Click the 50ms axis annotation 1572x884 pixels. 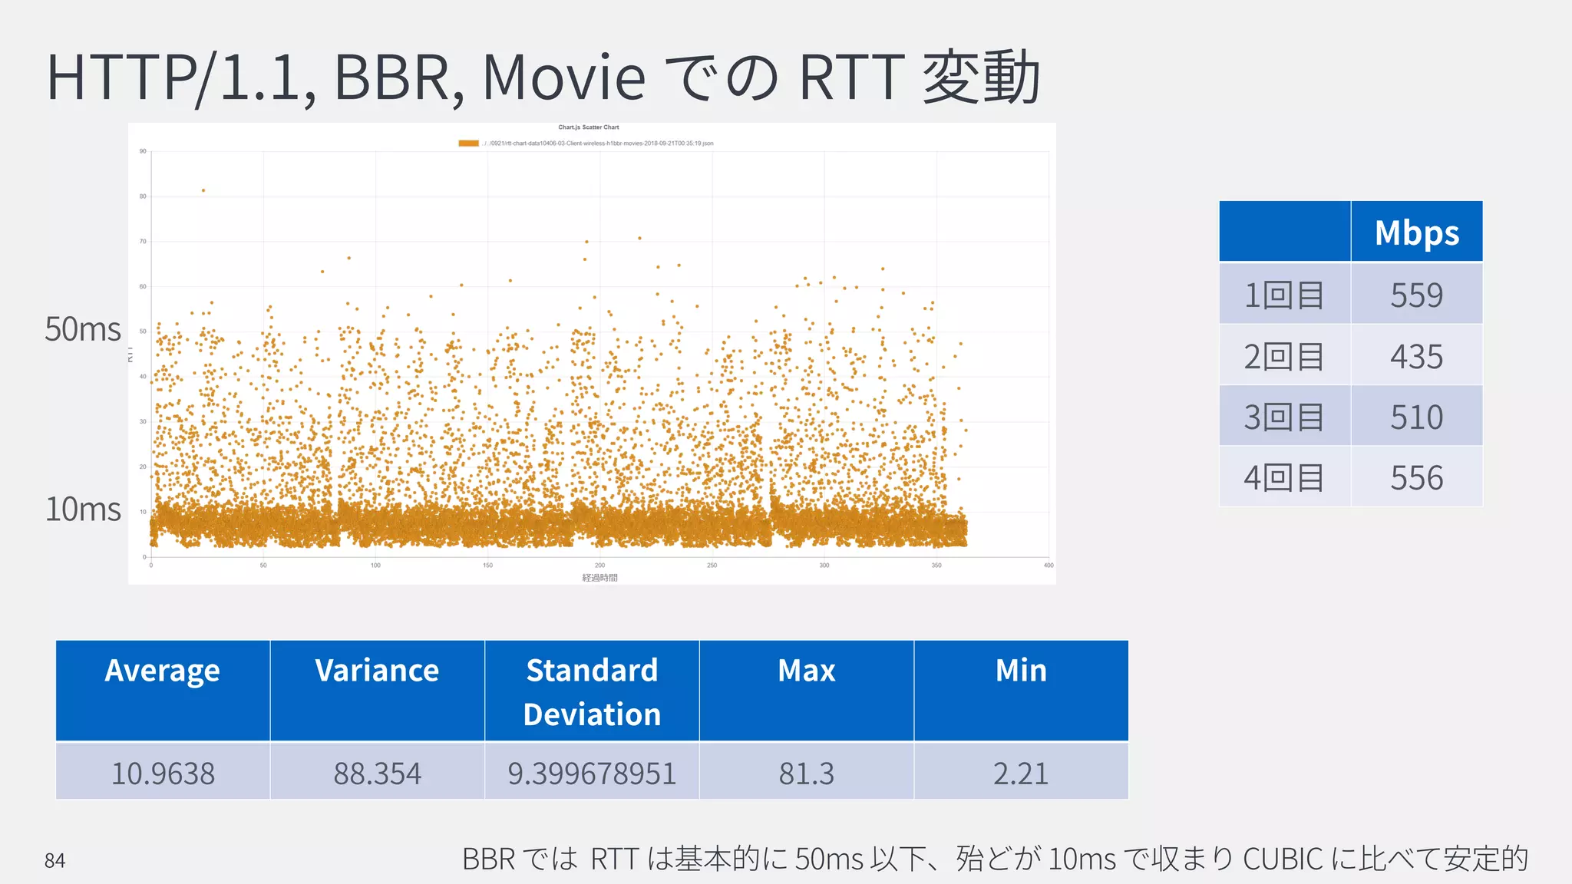(x=83, y=329)
